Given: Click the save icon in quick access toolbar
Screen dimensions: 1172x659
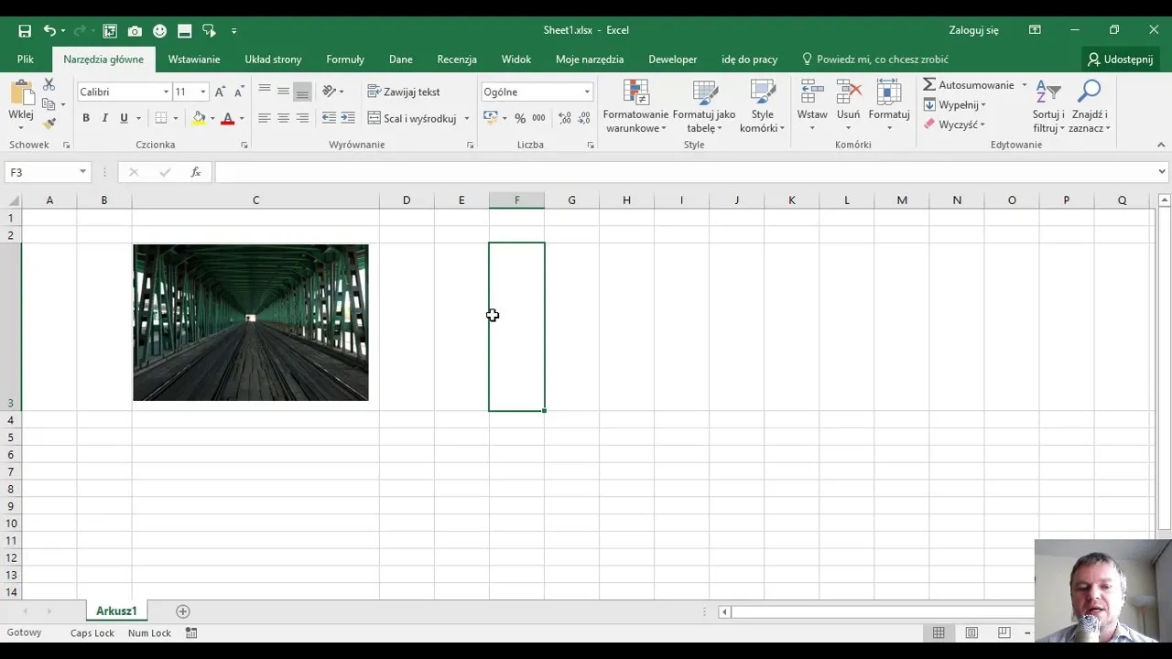Looking at the screenshot, I should pos(25,30).
